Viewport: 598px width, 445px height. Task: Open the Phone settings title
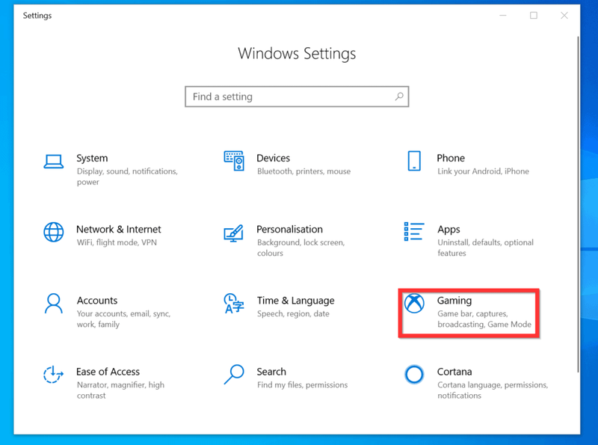coord(451,158)
